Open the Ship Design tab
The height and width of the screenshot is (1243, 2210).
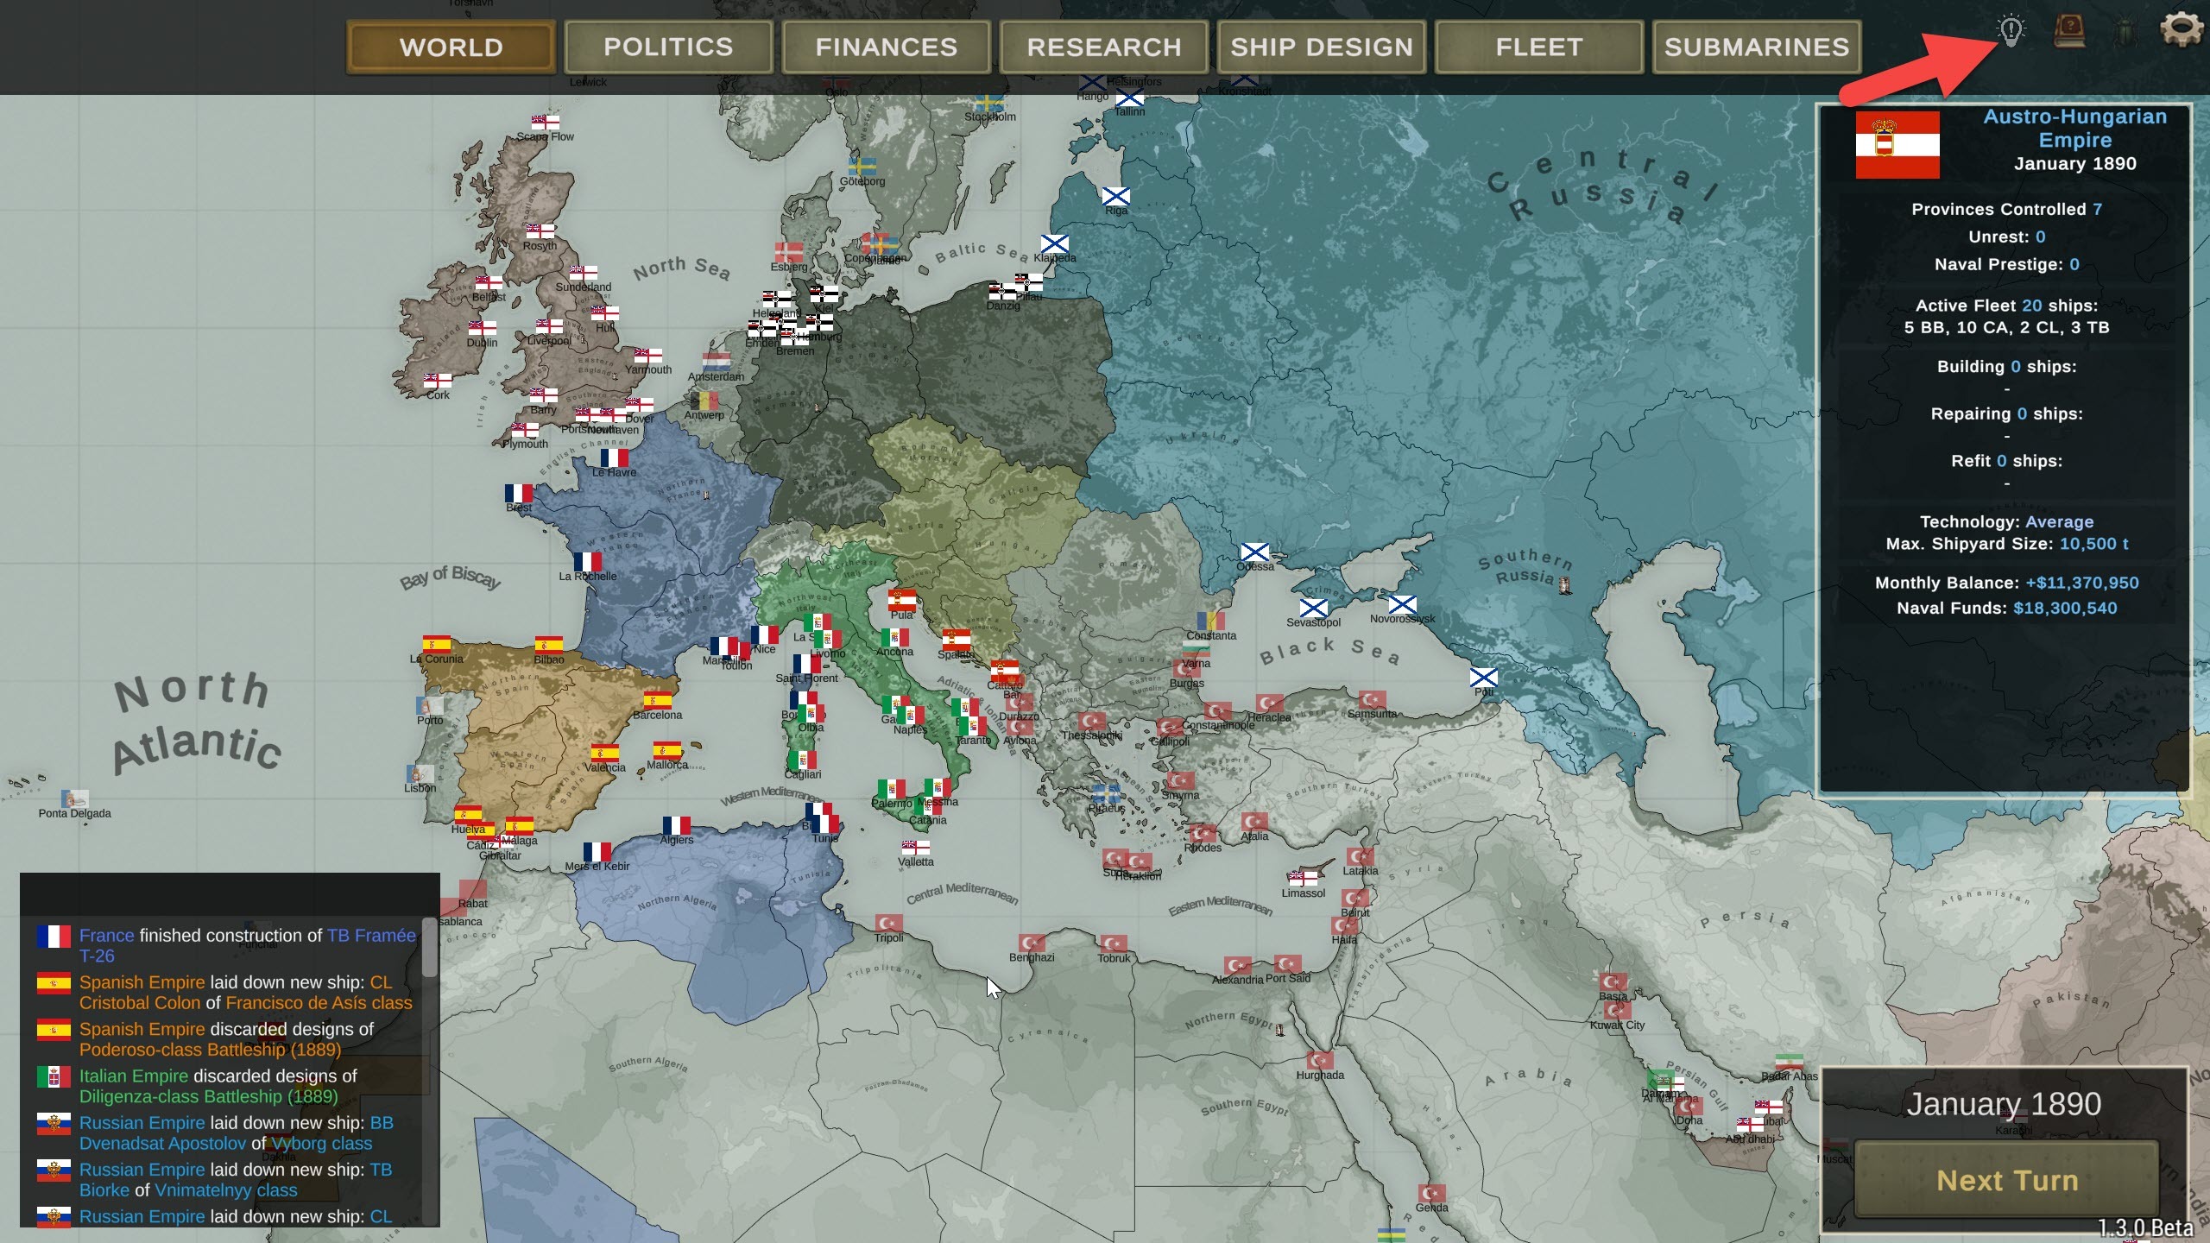1321,47
